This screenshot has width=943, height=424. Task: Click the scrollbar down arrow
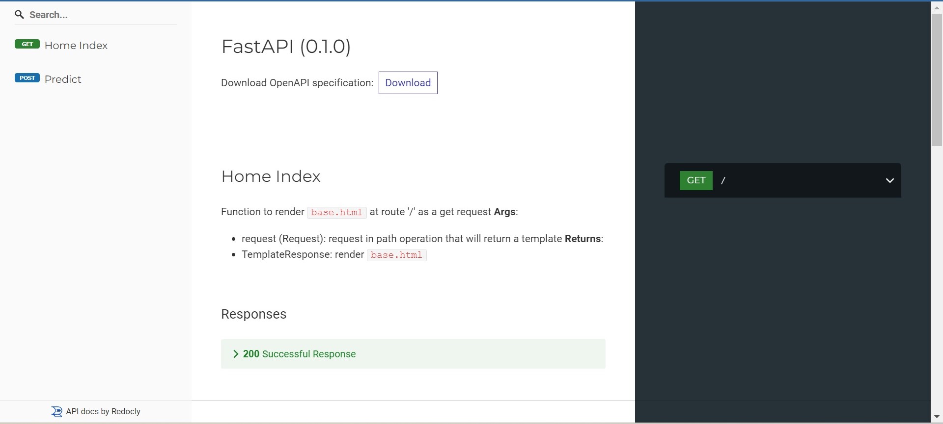pyautogui.click(x=937, y=417)
